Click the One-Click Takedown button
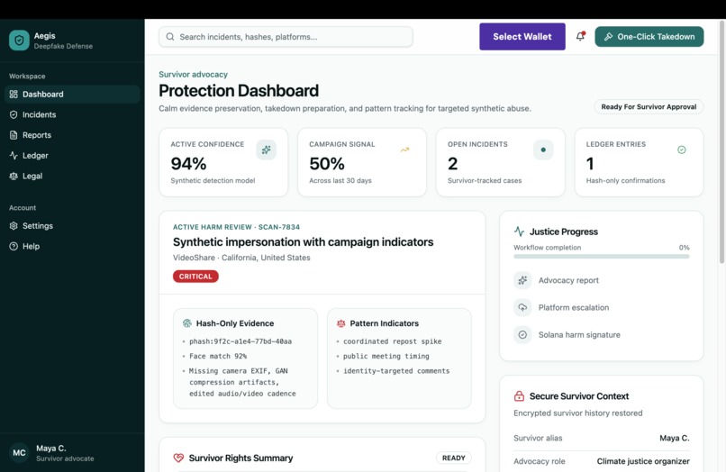The height and width of the screenshot is (472, 726). tap(649, 37)
